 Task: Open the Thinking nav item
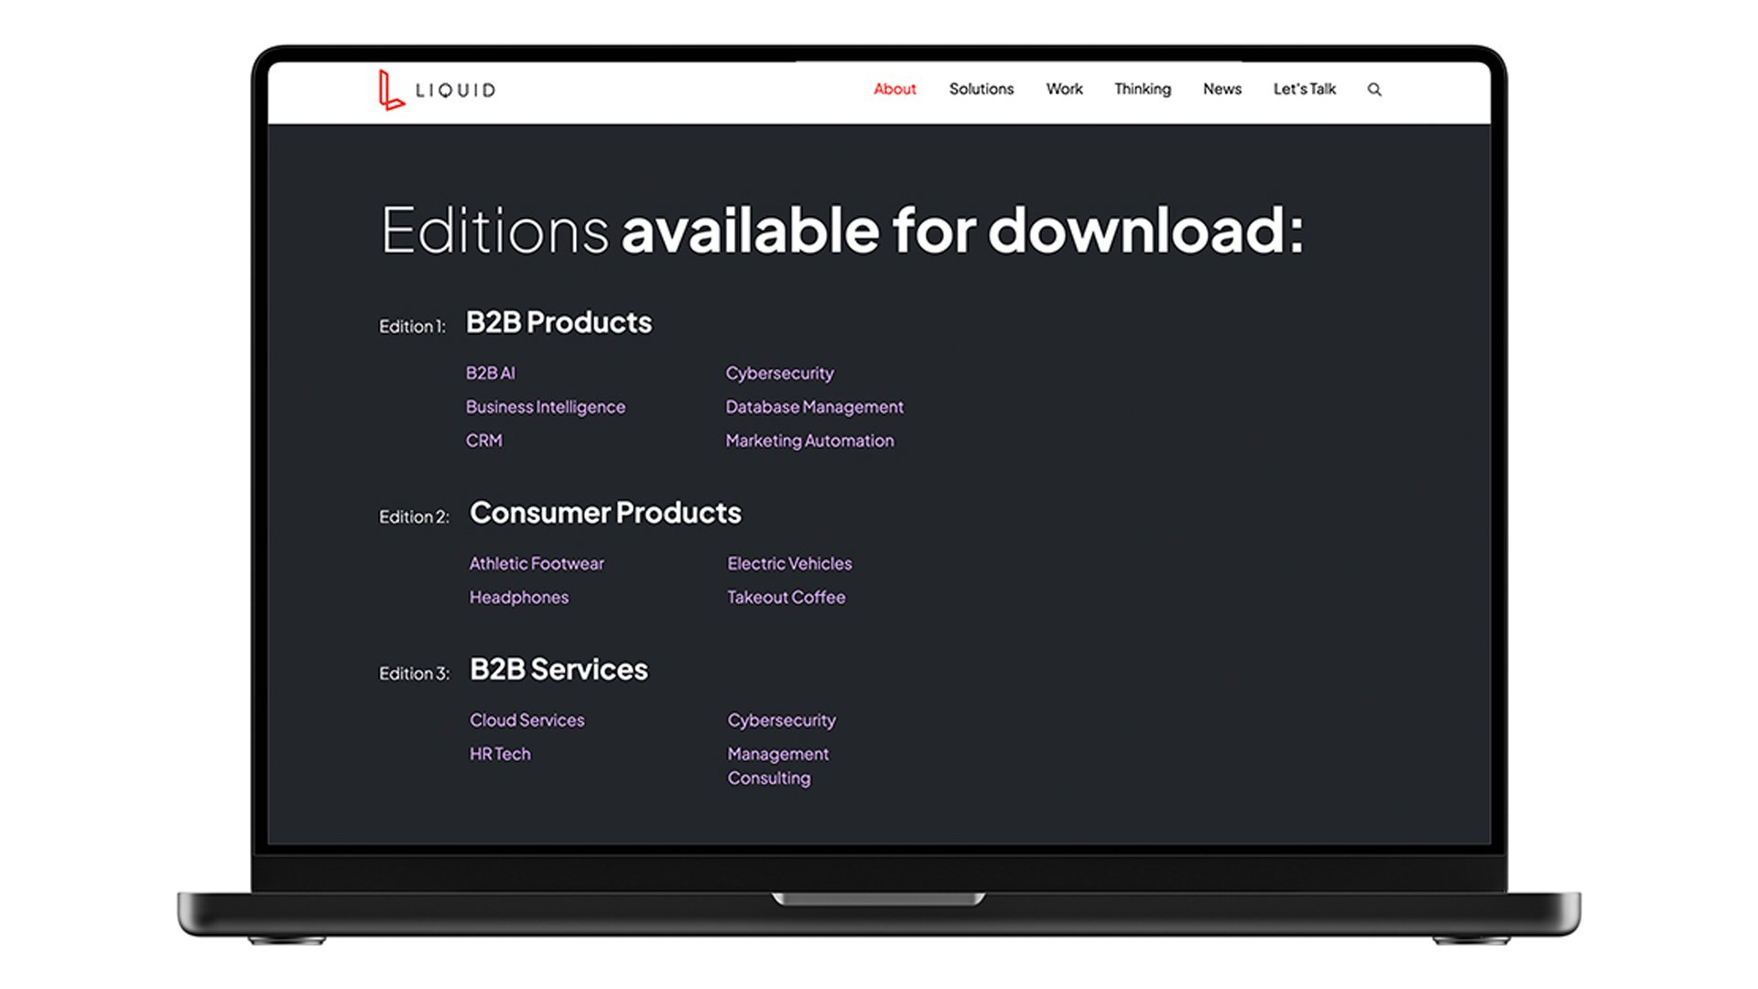click(x=1142, y=89)
